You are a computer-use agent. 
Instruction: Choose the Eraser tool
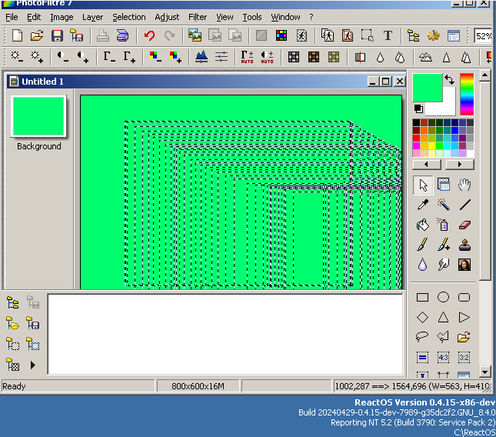click(x=464, y=225)
